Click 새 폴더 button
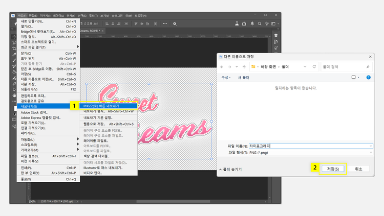The width and height of the screenshot is (384, 216). tap(243, 78)
